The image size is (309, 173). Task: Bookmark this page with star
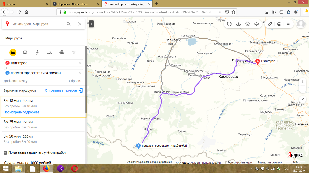coord(233,12)
